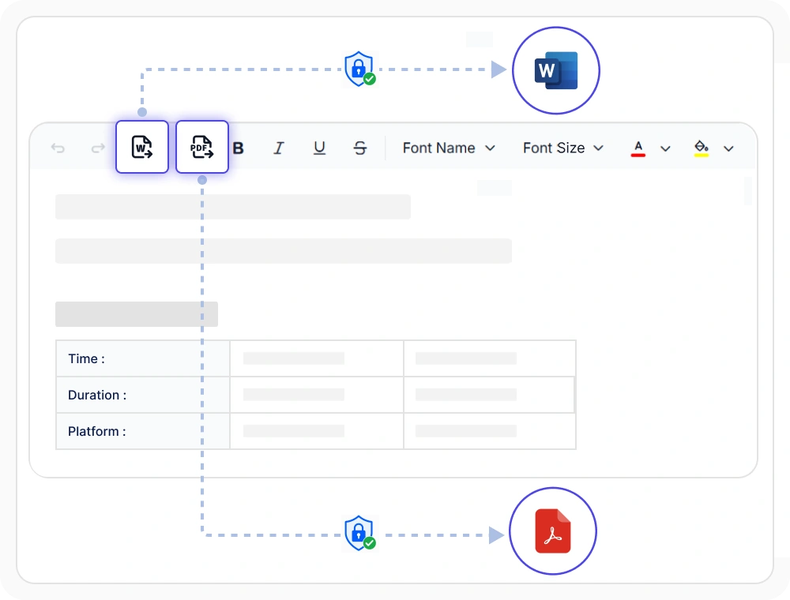Toggle Strikethrough formatting

(x=359, y=148)
